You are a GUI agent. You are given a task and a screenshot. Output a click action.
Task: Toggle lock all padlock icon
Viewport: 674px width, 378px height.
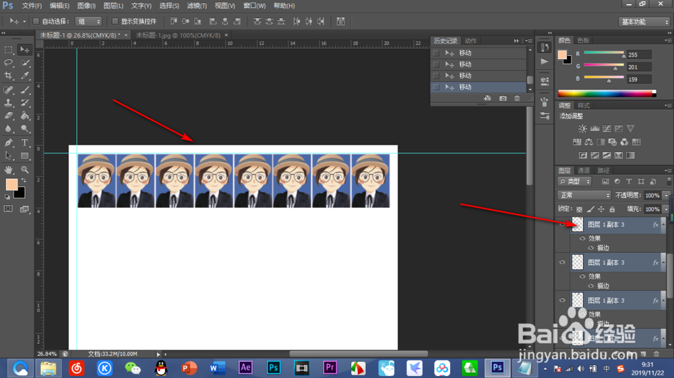(612, 209)
